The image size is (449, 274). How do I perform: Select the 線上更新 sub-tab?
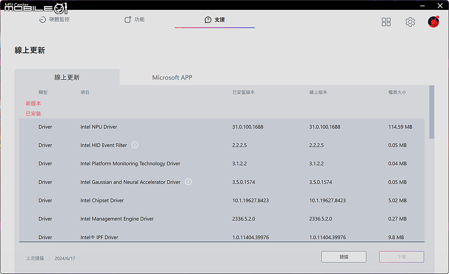coord(67,77)
